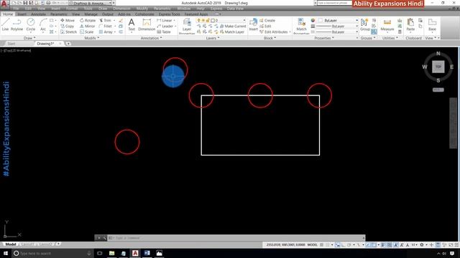Screen dimensions: 460x258
Task: Open the Manage ribbon tab
Action: tap(91, 14)
